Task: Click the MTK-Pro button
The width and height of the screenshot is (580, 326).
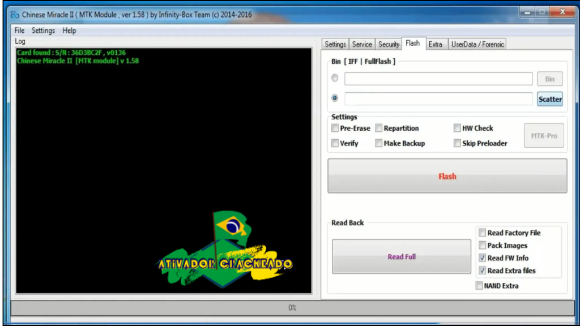Action: pyautogui.click(x=544, y=136)
